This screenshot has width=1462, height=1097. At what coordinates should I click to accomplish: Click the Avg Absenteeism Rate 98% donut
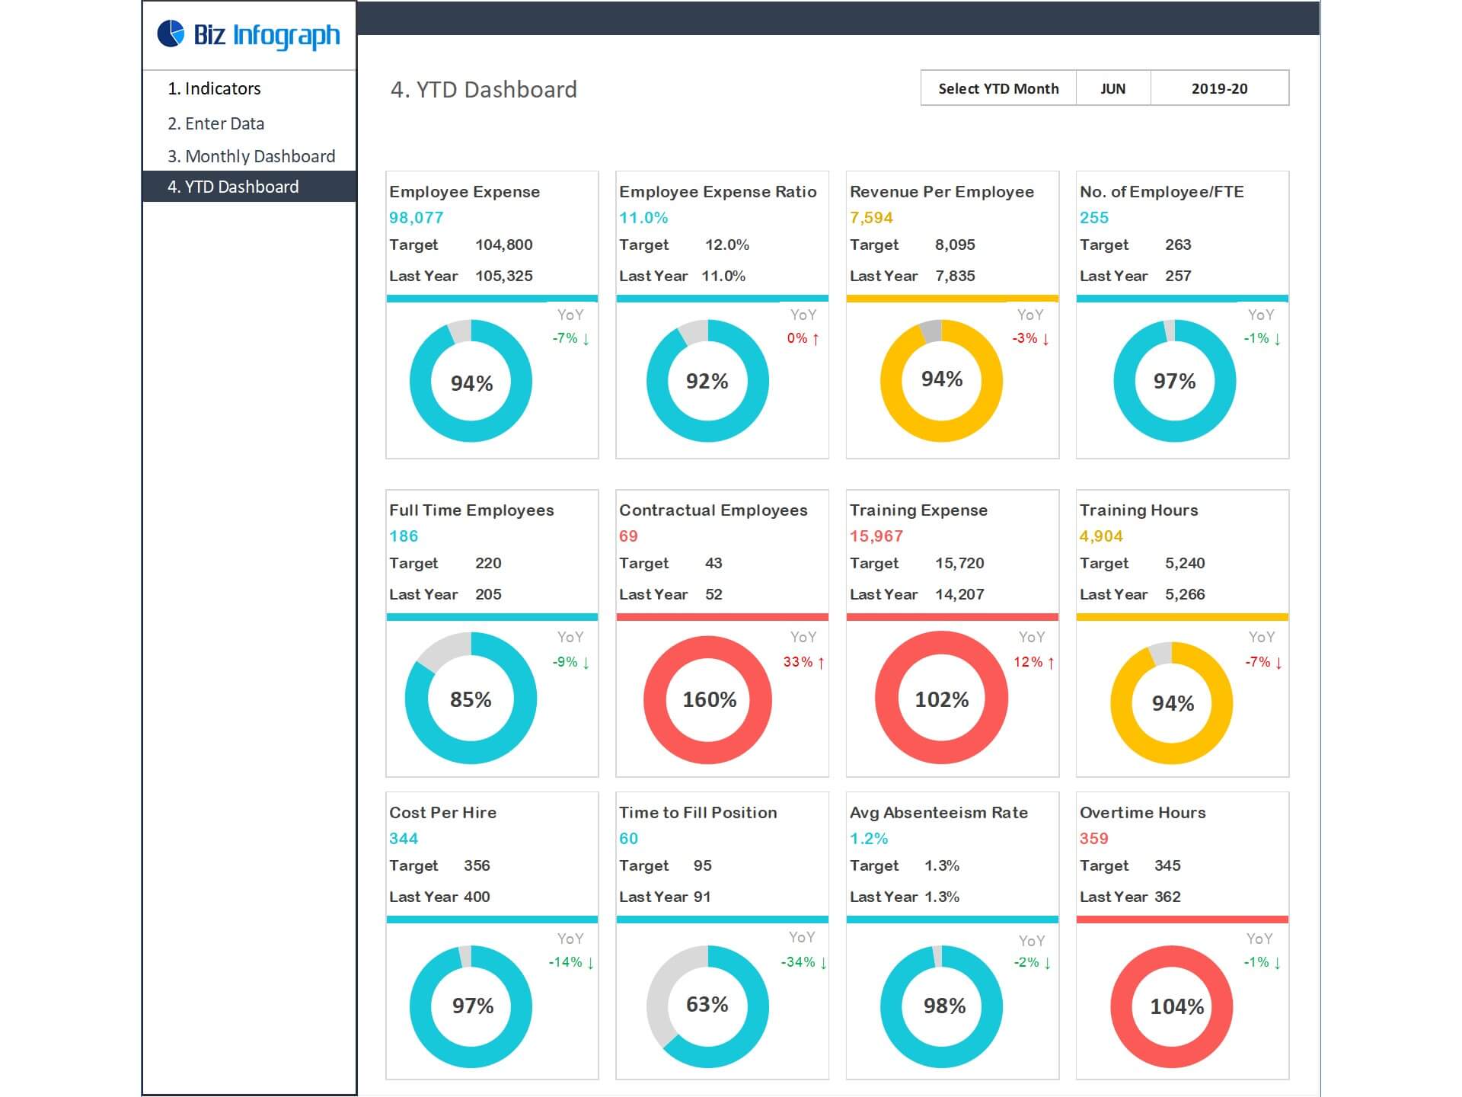click(x=941, y=1006)
